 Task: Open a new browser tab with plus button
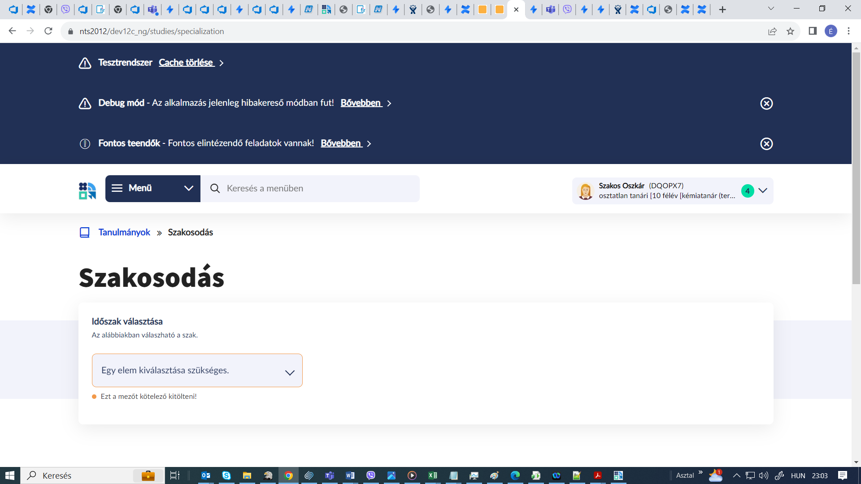722,9
